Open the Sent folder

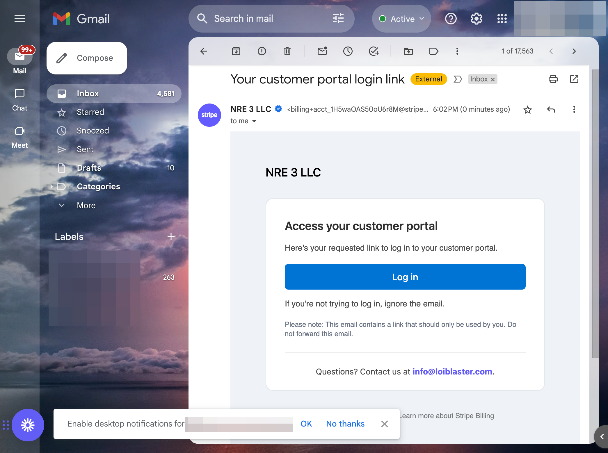click(x=114, y=149)
